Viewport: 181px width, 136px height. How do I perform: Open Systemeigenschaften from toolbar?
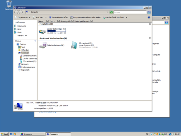59,17
